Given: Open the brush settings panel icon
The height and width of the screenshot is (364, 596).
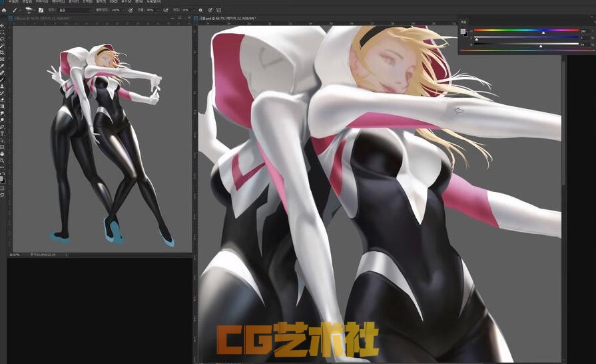Looking at the screenshot, I should point(41,10).
